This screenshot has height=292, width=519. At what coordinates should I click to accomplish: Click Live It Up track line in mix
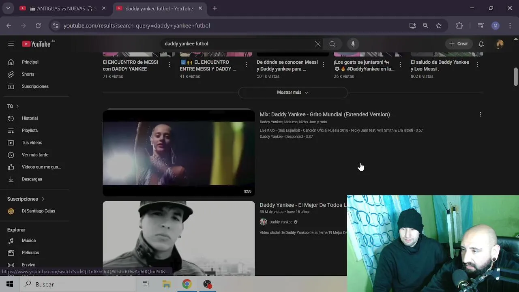coord(341,131)
